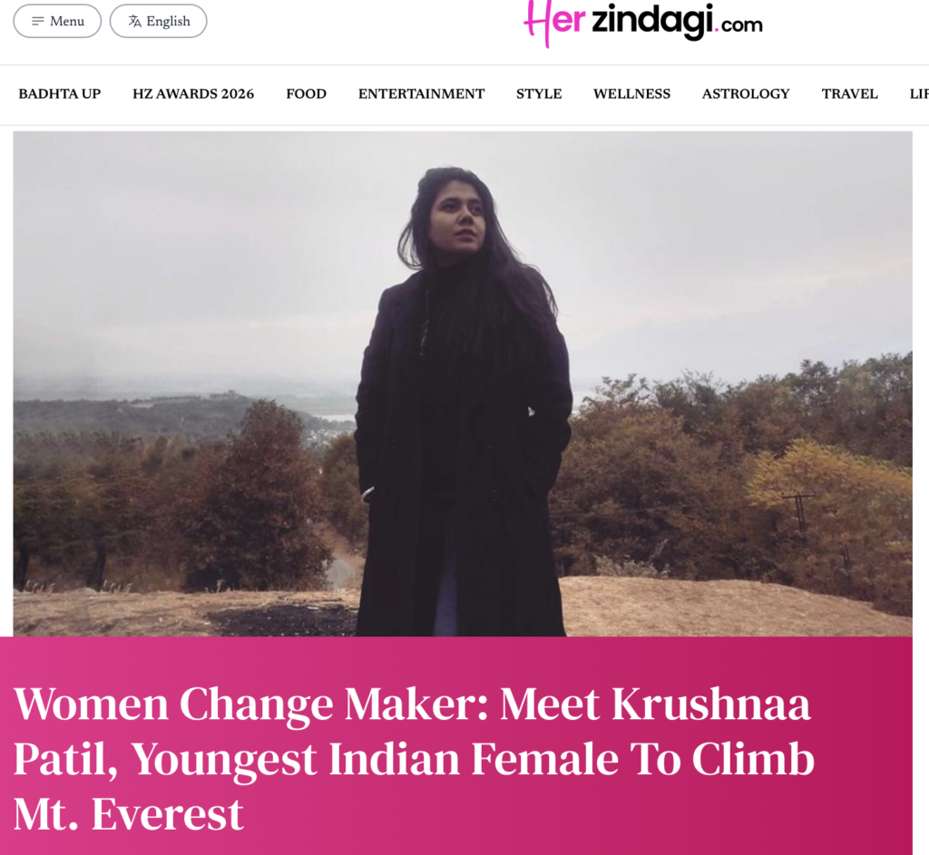Image resolution: width=929 pixels, height=855 pixels.
Task: Open the ENTERTAINMENT section
Action: (421, 93)
